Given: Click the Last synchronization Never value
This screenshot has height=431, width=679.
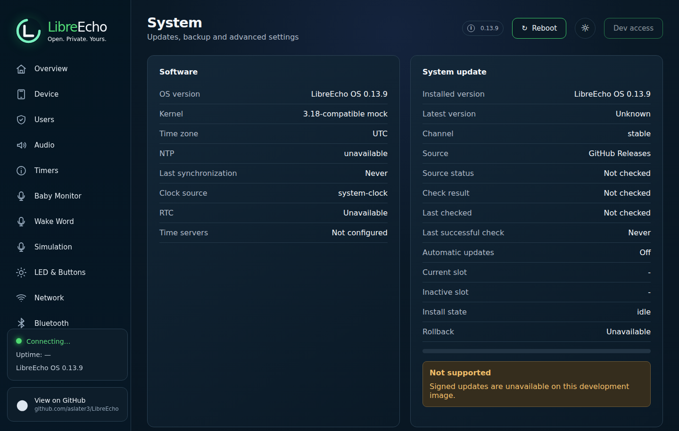Looking at the screenshot, I should pos(376,174).
